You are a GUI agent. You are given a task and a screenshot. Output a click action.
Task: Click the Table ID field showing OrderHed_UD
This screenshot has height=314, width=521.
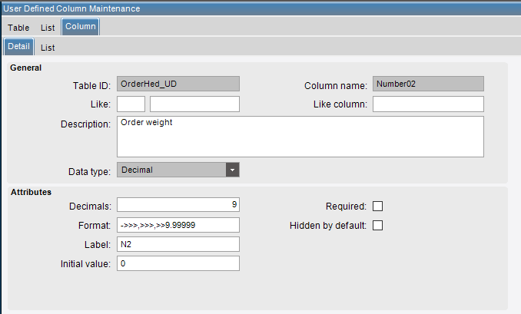click(178, 84)
